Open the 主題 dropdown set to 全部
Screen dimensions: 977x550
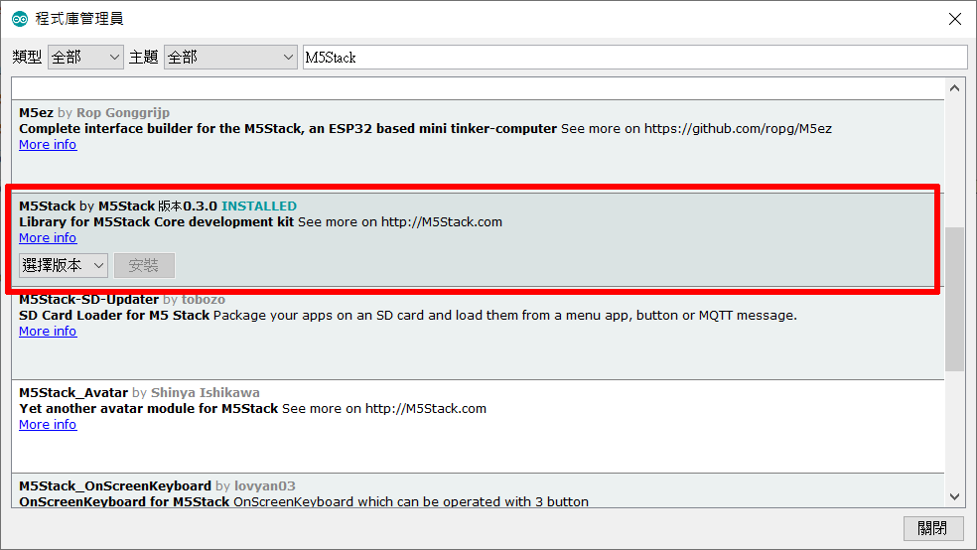coord(230,58)
